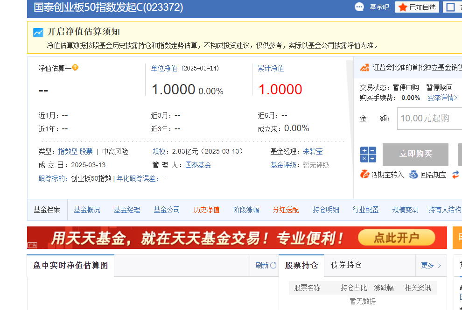Switch to 股票持仓 tab
Viewport: 462px width, 310px height.
[x=301, y=266]
